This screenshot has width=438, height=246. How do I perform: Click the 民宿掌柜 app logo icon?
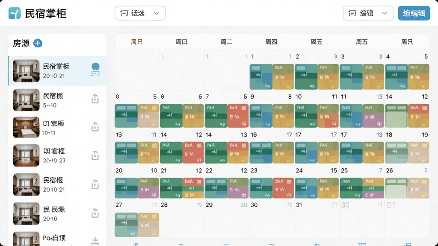(x=15, y=13)
